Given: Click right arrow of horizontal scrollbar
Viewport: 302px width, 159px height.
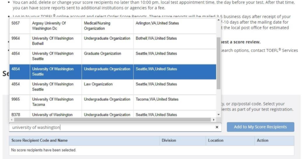Looking at the screenshot, I should coord(214,120).
